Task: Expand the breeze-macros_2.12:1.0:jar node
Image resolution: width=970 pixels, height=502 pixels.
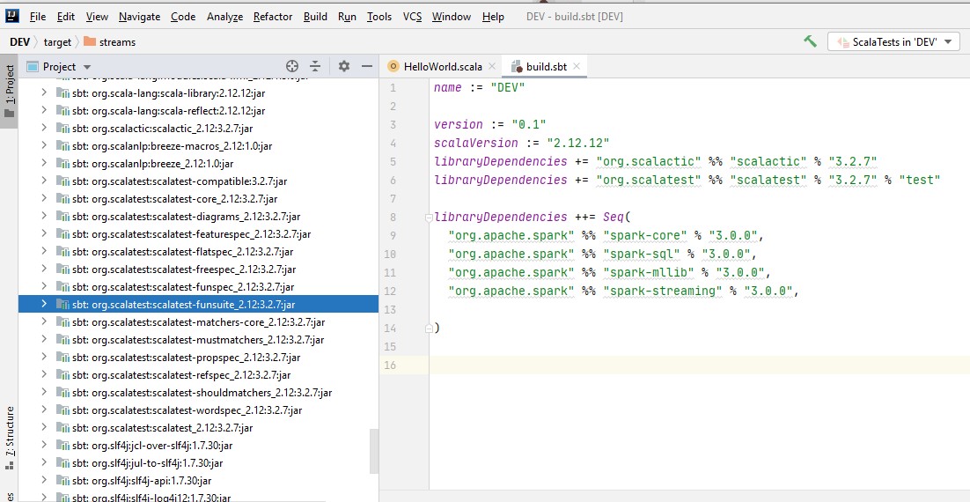Action: (x=44, y=145)
